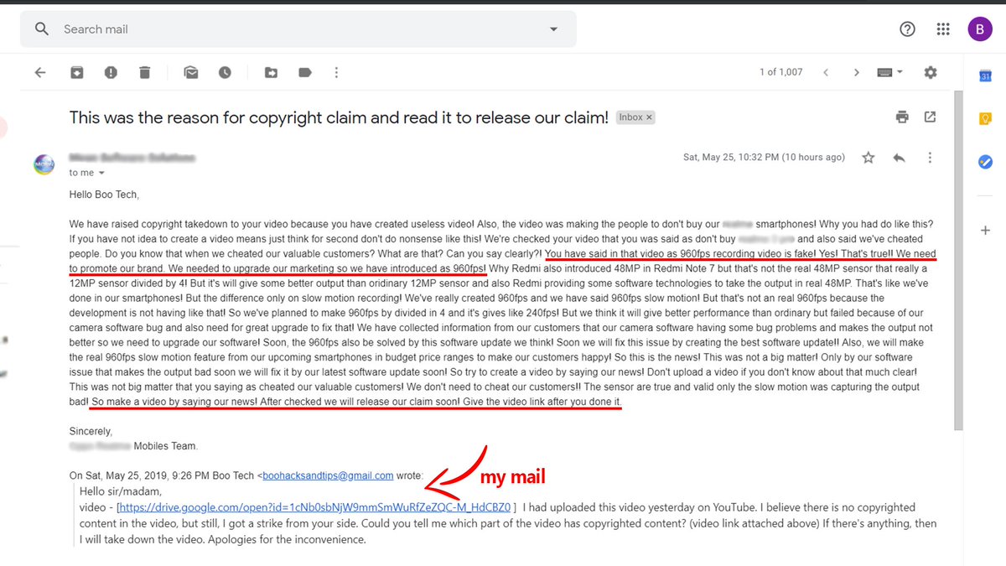Delete this email with trash icon
Image resolution: width=1006 pixels, height=566 pixels.
(144, 73)
